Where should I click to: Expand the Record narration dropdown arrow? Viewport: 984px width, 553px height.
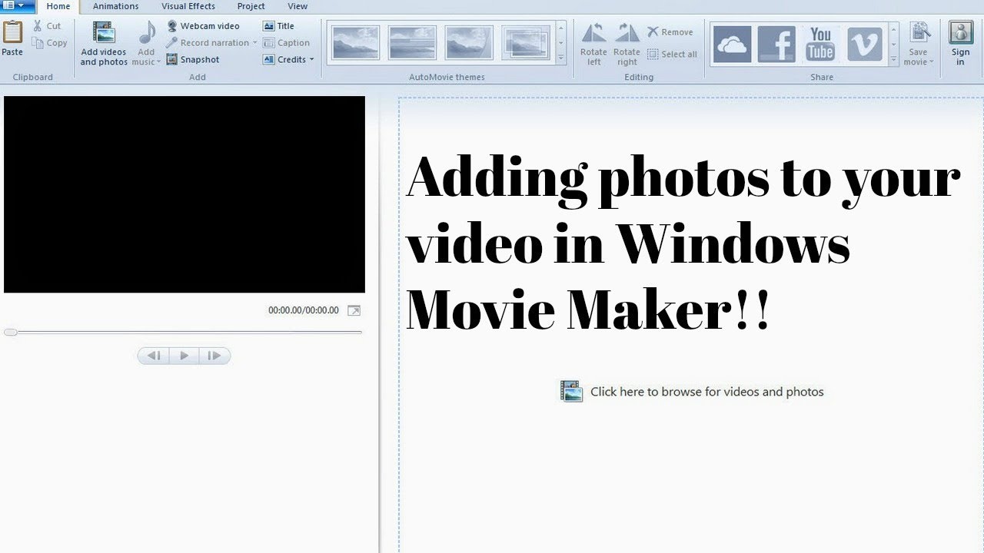tap(255, 43)
